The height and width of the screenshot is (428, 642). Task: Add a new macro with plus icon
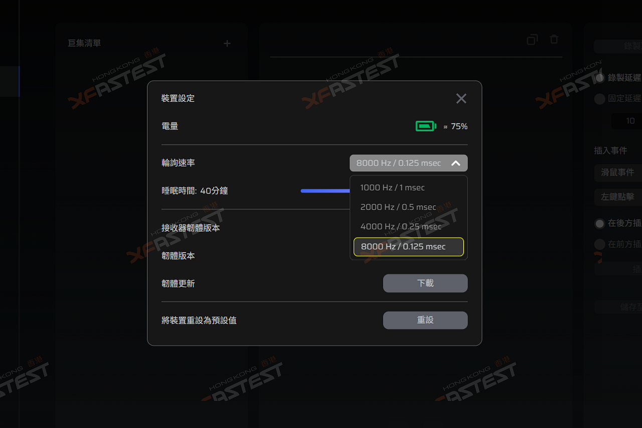pyautogui.click(x=227, y=44)
